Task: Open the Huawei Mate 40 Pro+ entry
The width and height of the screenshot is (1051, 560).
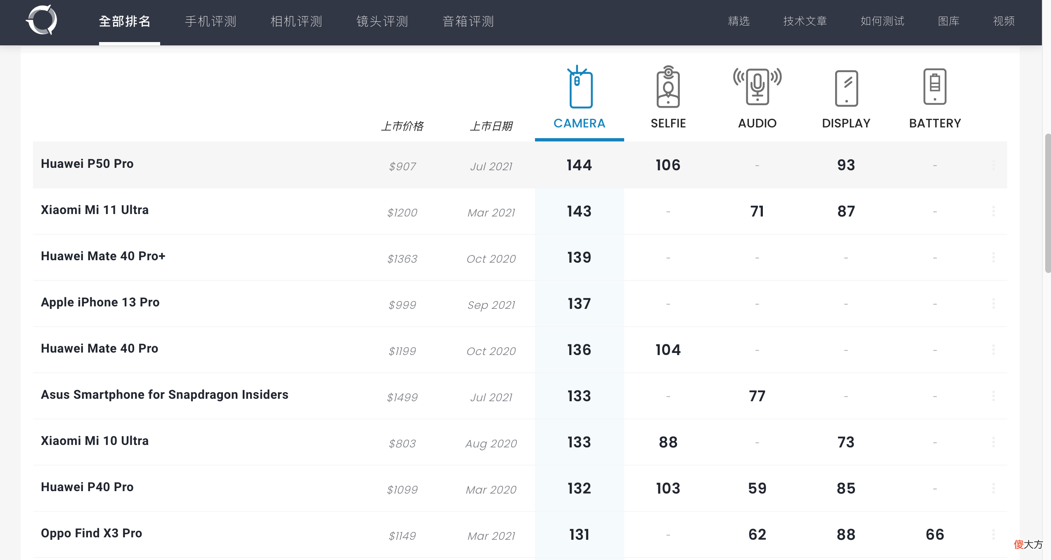Action: pos(103,256)
